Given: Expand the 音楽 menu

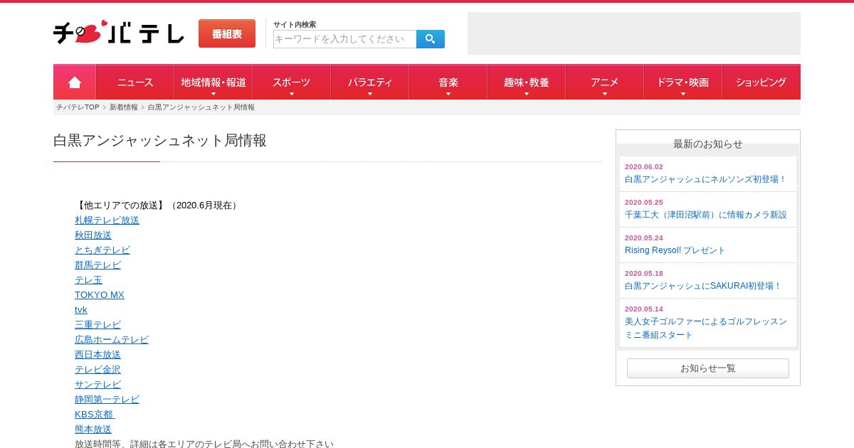Looking at the screenshot, I should [448, 82].
